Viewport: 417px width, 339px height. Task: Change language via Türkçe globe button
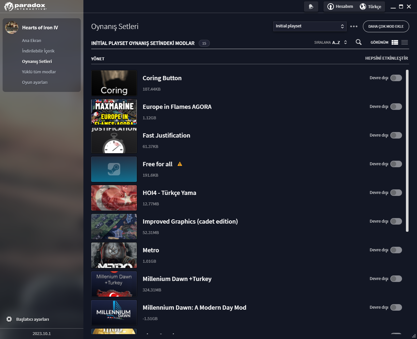tap(370, 7)
